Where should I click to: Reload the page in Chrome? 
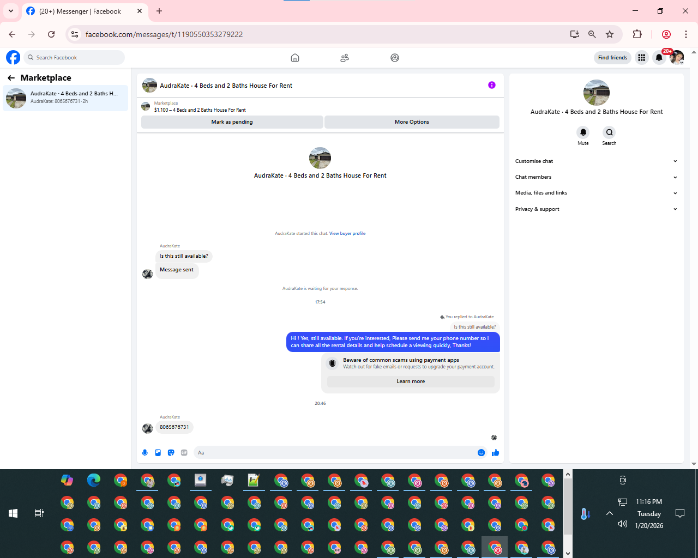[51, 34]
